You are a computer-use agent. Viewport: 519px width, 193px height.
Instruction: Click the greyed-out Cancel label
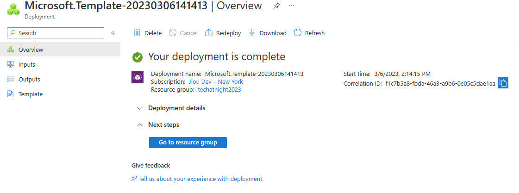[x=189, y=33]
